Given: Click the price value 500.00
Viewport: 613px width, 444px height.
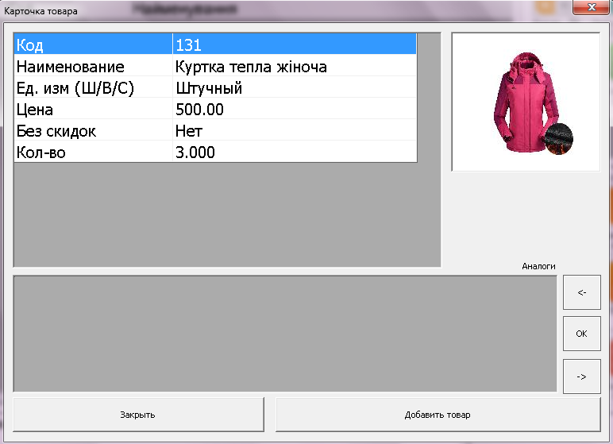Looking at the screenshot, I should 294,110.
